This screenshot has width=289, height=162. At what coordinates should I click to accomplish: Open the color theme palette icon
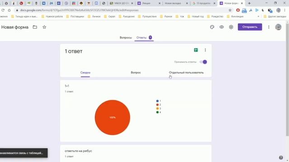pos(212,27)
